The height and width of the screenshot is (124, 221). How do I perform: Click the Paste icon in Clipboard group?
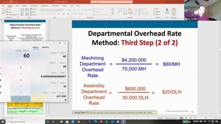3,11
